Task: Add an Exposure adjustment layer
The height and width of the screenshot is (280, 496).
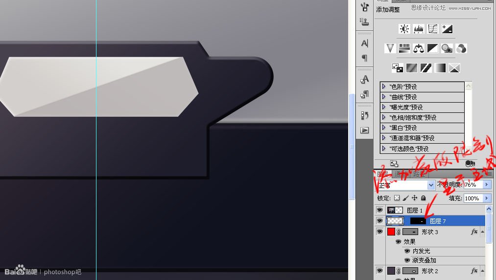Action: tap(447, 29)
